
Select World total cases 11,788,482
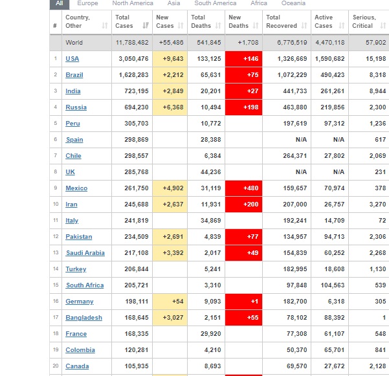132,43
